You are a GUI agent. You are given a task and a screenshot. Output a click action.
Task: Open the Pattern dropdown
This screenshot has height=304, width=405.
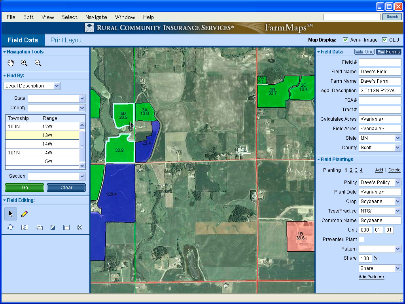coord(397,249)
